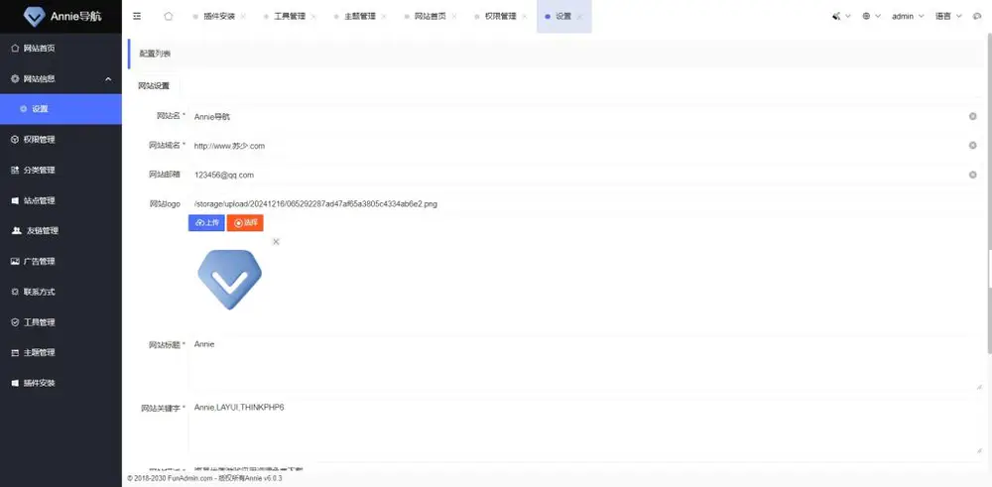Switch to the 插件安装 tab
The image size is (992, 487).
(219, 17)
